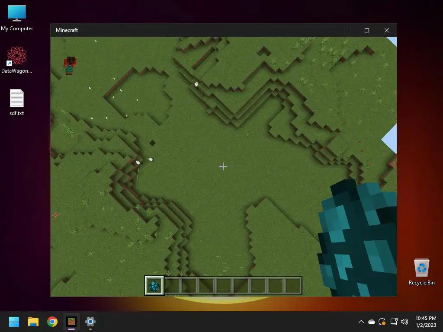This screenshot has width=443, height=332.
Task: Switch to Minecraft via taskbar icon
Action: (71, 322)
